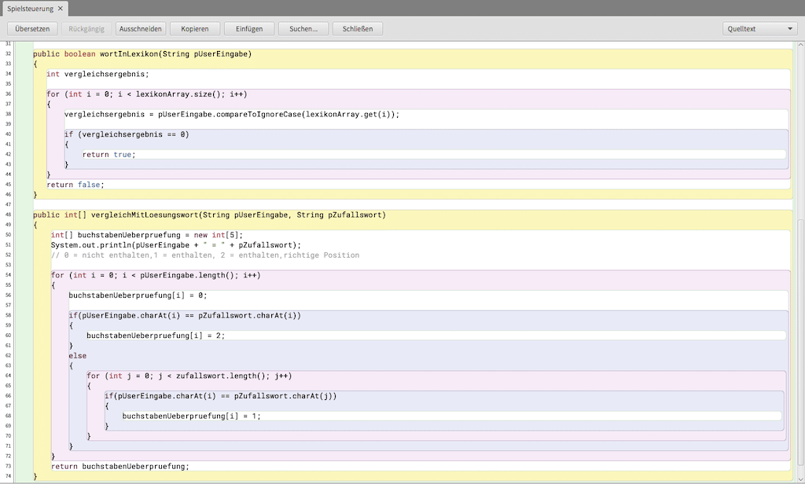805x484 pixels.
Task: Click the Schließen button
Action: (x=358, y=28)
